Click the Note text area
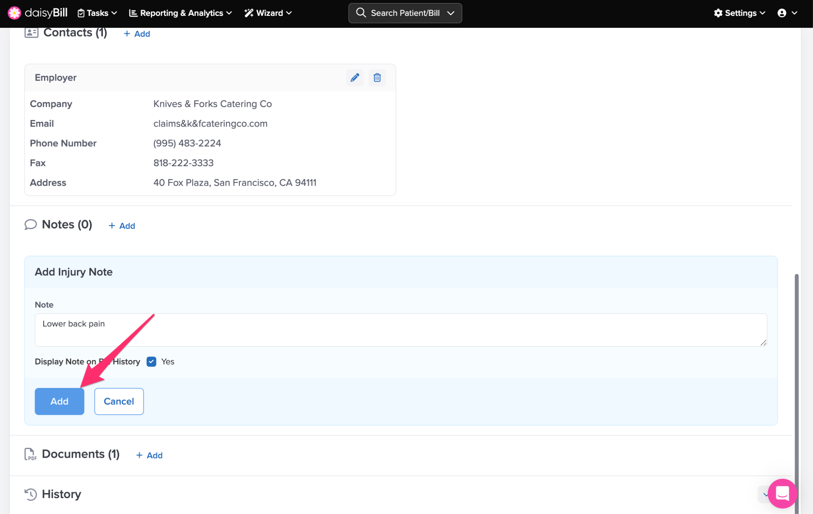This screenshot has width=813, height=514. pyautogui.click(x=401, y=330)
